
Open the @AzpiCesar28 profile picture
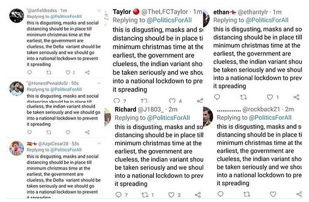click(x=17, y=148)
